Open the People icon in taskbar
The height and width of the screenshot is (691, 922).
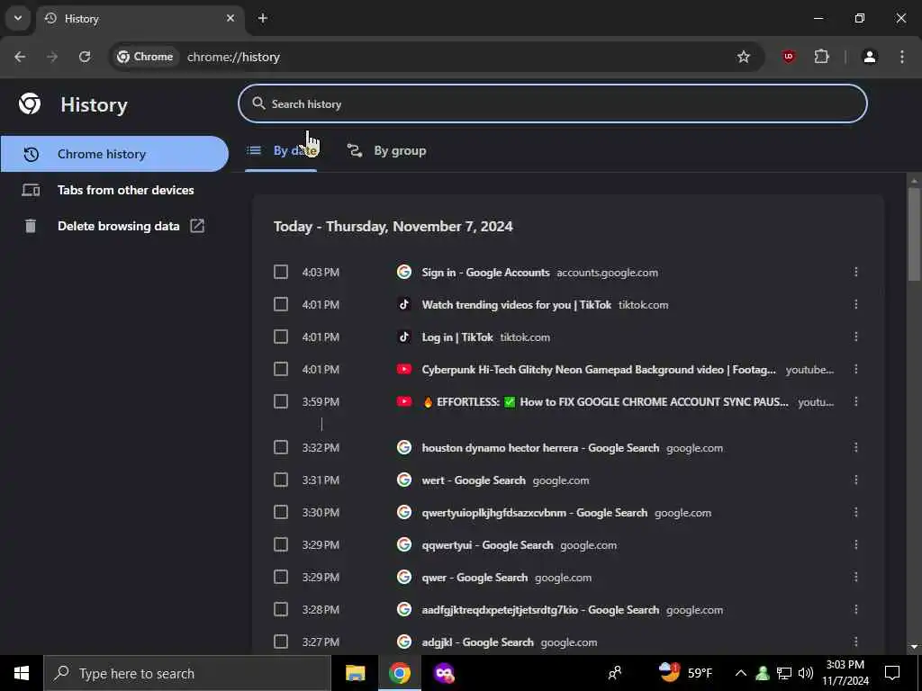615,673
